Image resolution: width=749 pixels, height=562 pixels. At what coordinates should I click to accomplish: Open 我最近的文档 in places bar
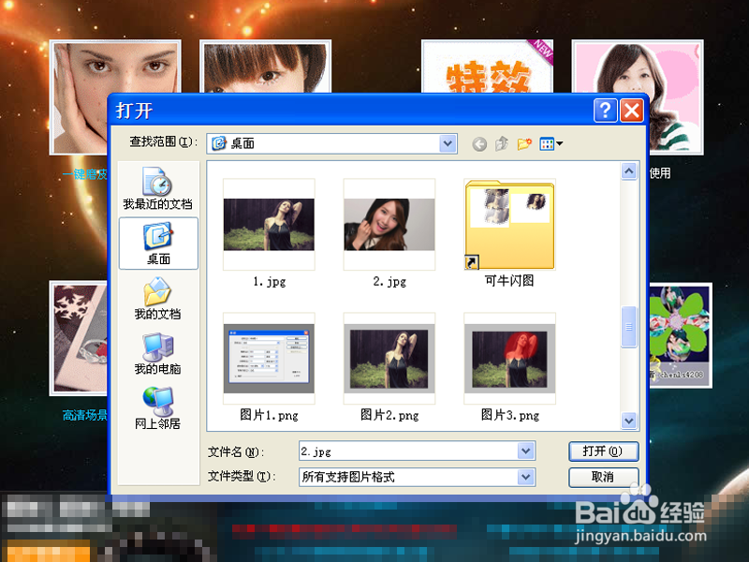pos(157,188)
